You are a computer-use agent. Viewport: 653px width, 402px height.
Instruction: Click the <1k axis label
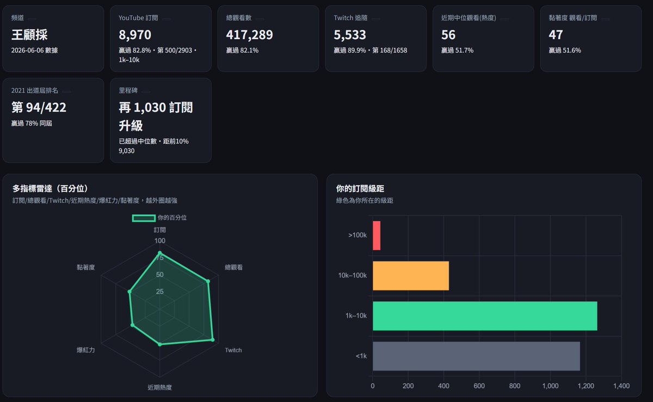(361, 356)
